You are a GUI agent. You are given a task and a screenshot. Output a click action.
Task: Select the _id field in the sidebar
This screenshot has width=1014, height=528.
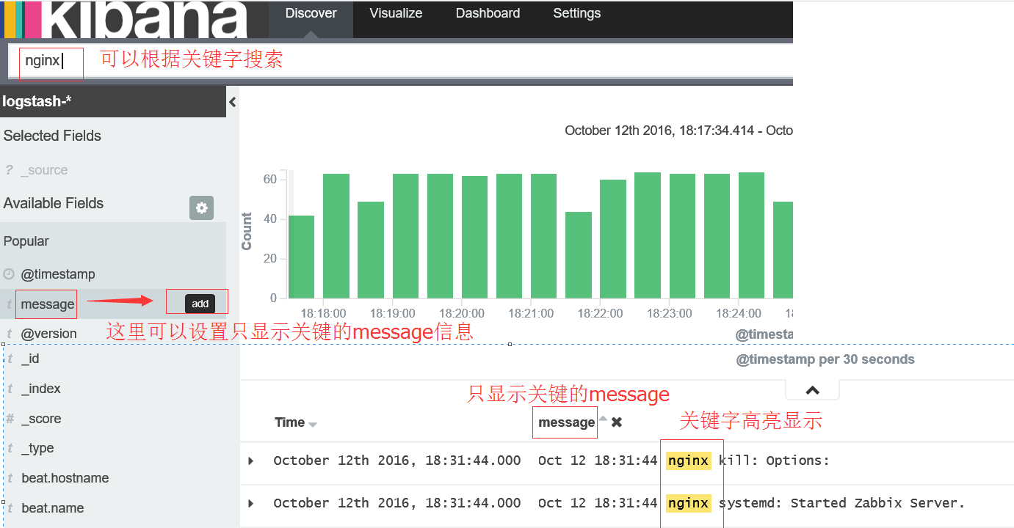coord(30,359)
